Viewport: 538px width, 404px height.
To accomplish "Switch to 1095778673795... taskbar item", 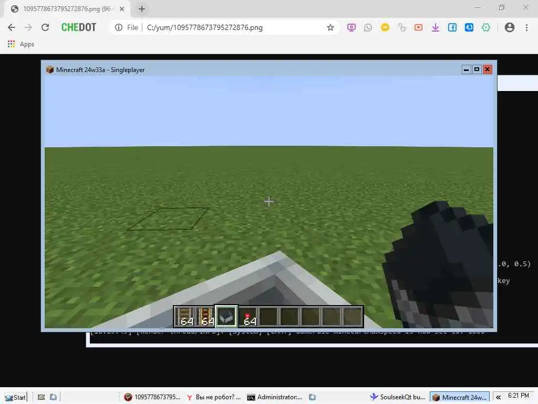I will [152, 397].
